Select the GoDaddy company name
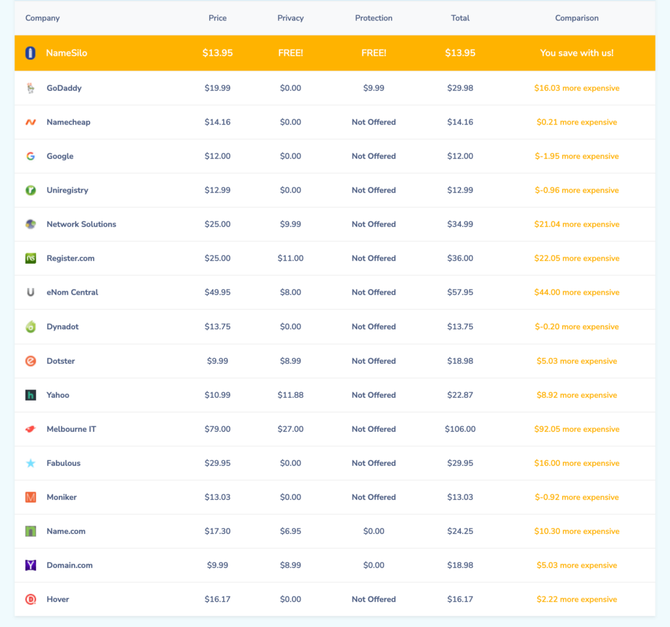 (64, 88)
